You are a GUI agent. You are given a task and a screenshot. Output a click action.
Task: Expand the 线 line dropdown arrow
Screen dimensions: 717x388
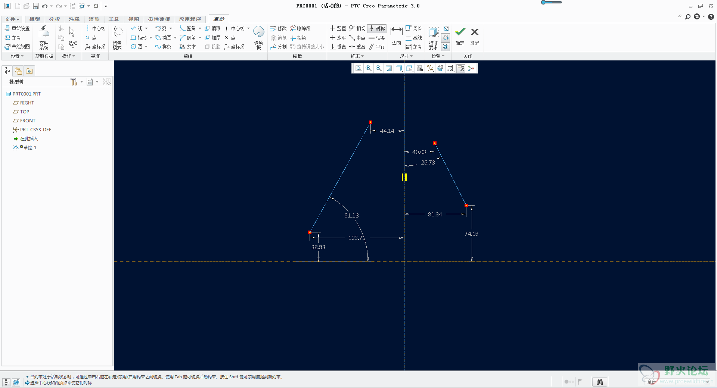146,28
